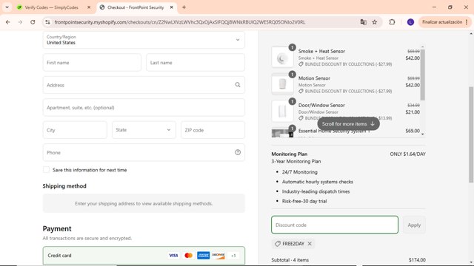
Task: Remove the FREE2DAY discount code
Action: tap(310, 244)
